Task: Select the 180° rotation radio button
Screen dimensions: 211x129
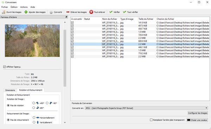Action: (33, 108)
